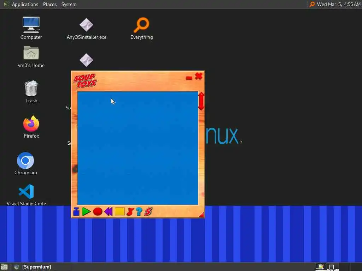This screenshot has width=362, height=271.
Task: Switch to the first workspace thumbnail
Action: point(321,267)
